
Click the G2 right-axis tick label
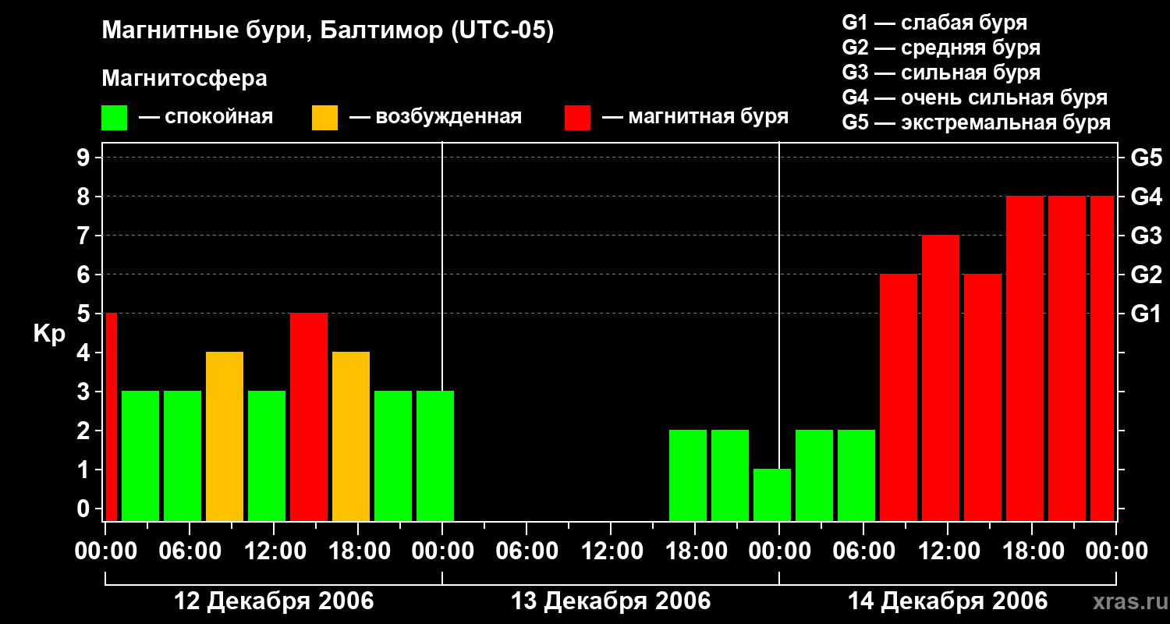pyautogui.click(x=1146, y=275)
